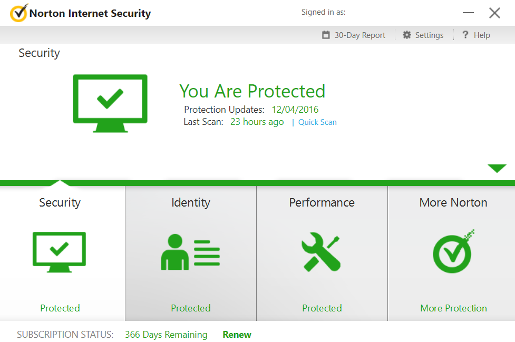Switch to the Performance tab label
Viewport: 515px width, 342px height.
[x=322, y=202]
